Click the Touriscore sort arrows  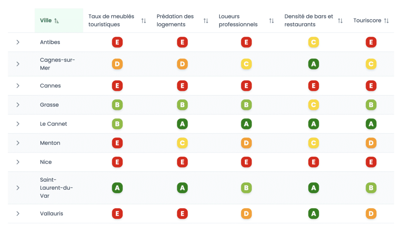(386, 21)
